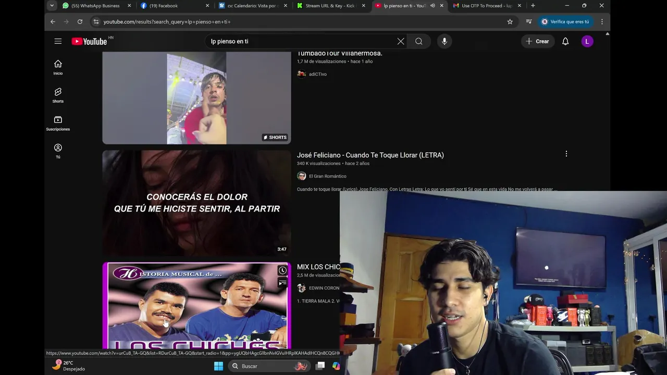The width and height of the screenshot is (667, 375).
Task: Switch to the Use OTP To Proceed tab
Action: 487,6
